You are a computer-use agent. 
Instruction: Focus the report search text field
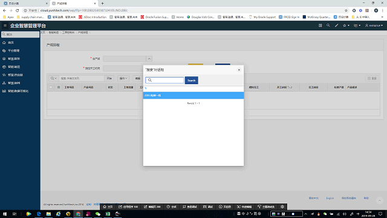click(81, 78)
